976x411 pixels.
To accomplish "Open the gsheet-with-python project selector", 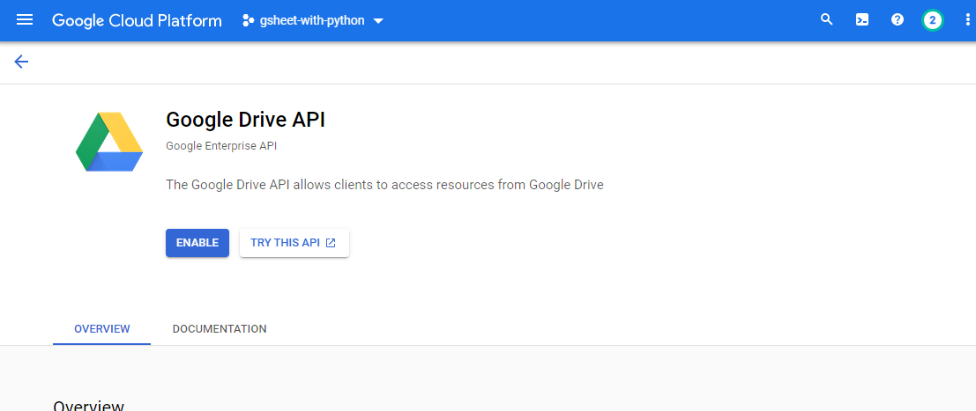I will [x=313, y=20].
